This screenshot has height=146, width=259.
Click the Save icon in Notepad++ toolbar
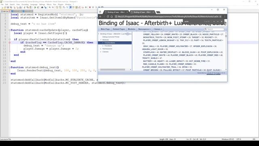[x=8, y=7]
